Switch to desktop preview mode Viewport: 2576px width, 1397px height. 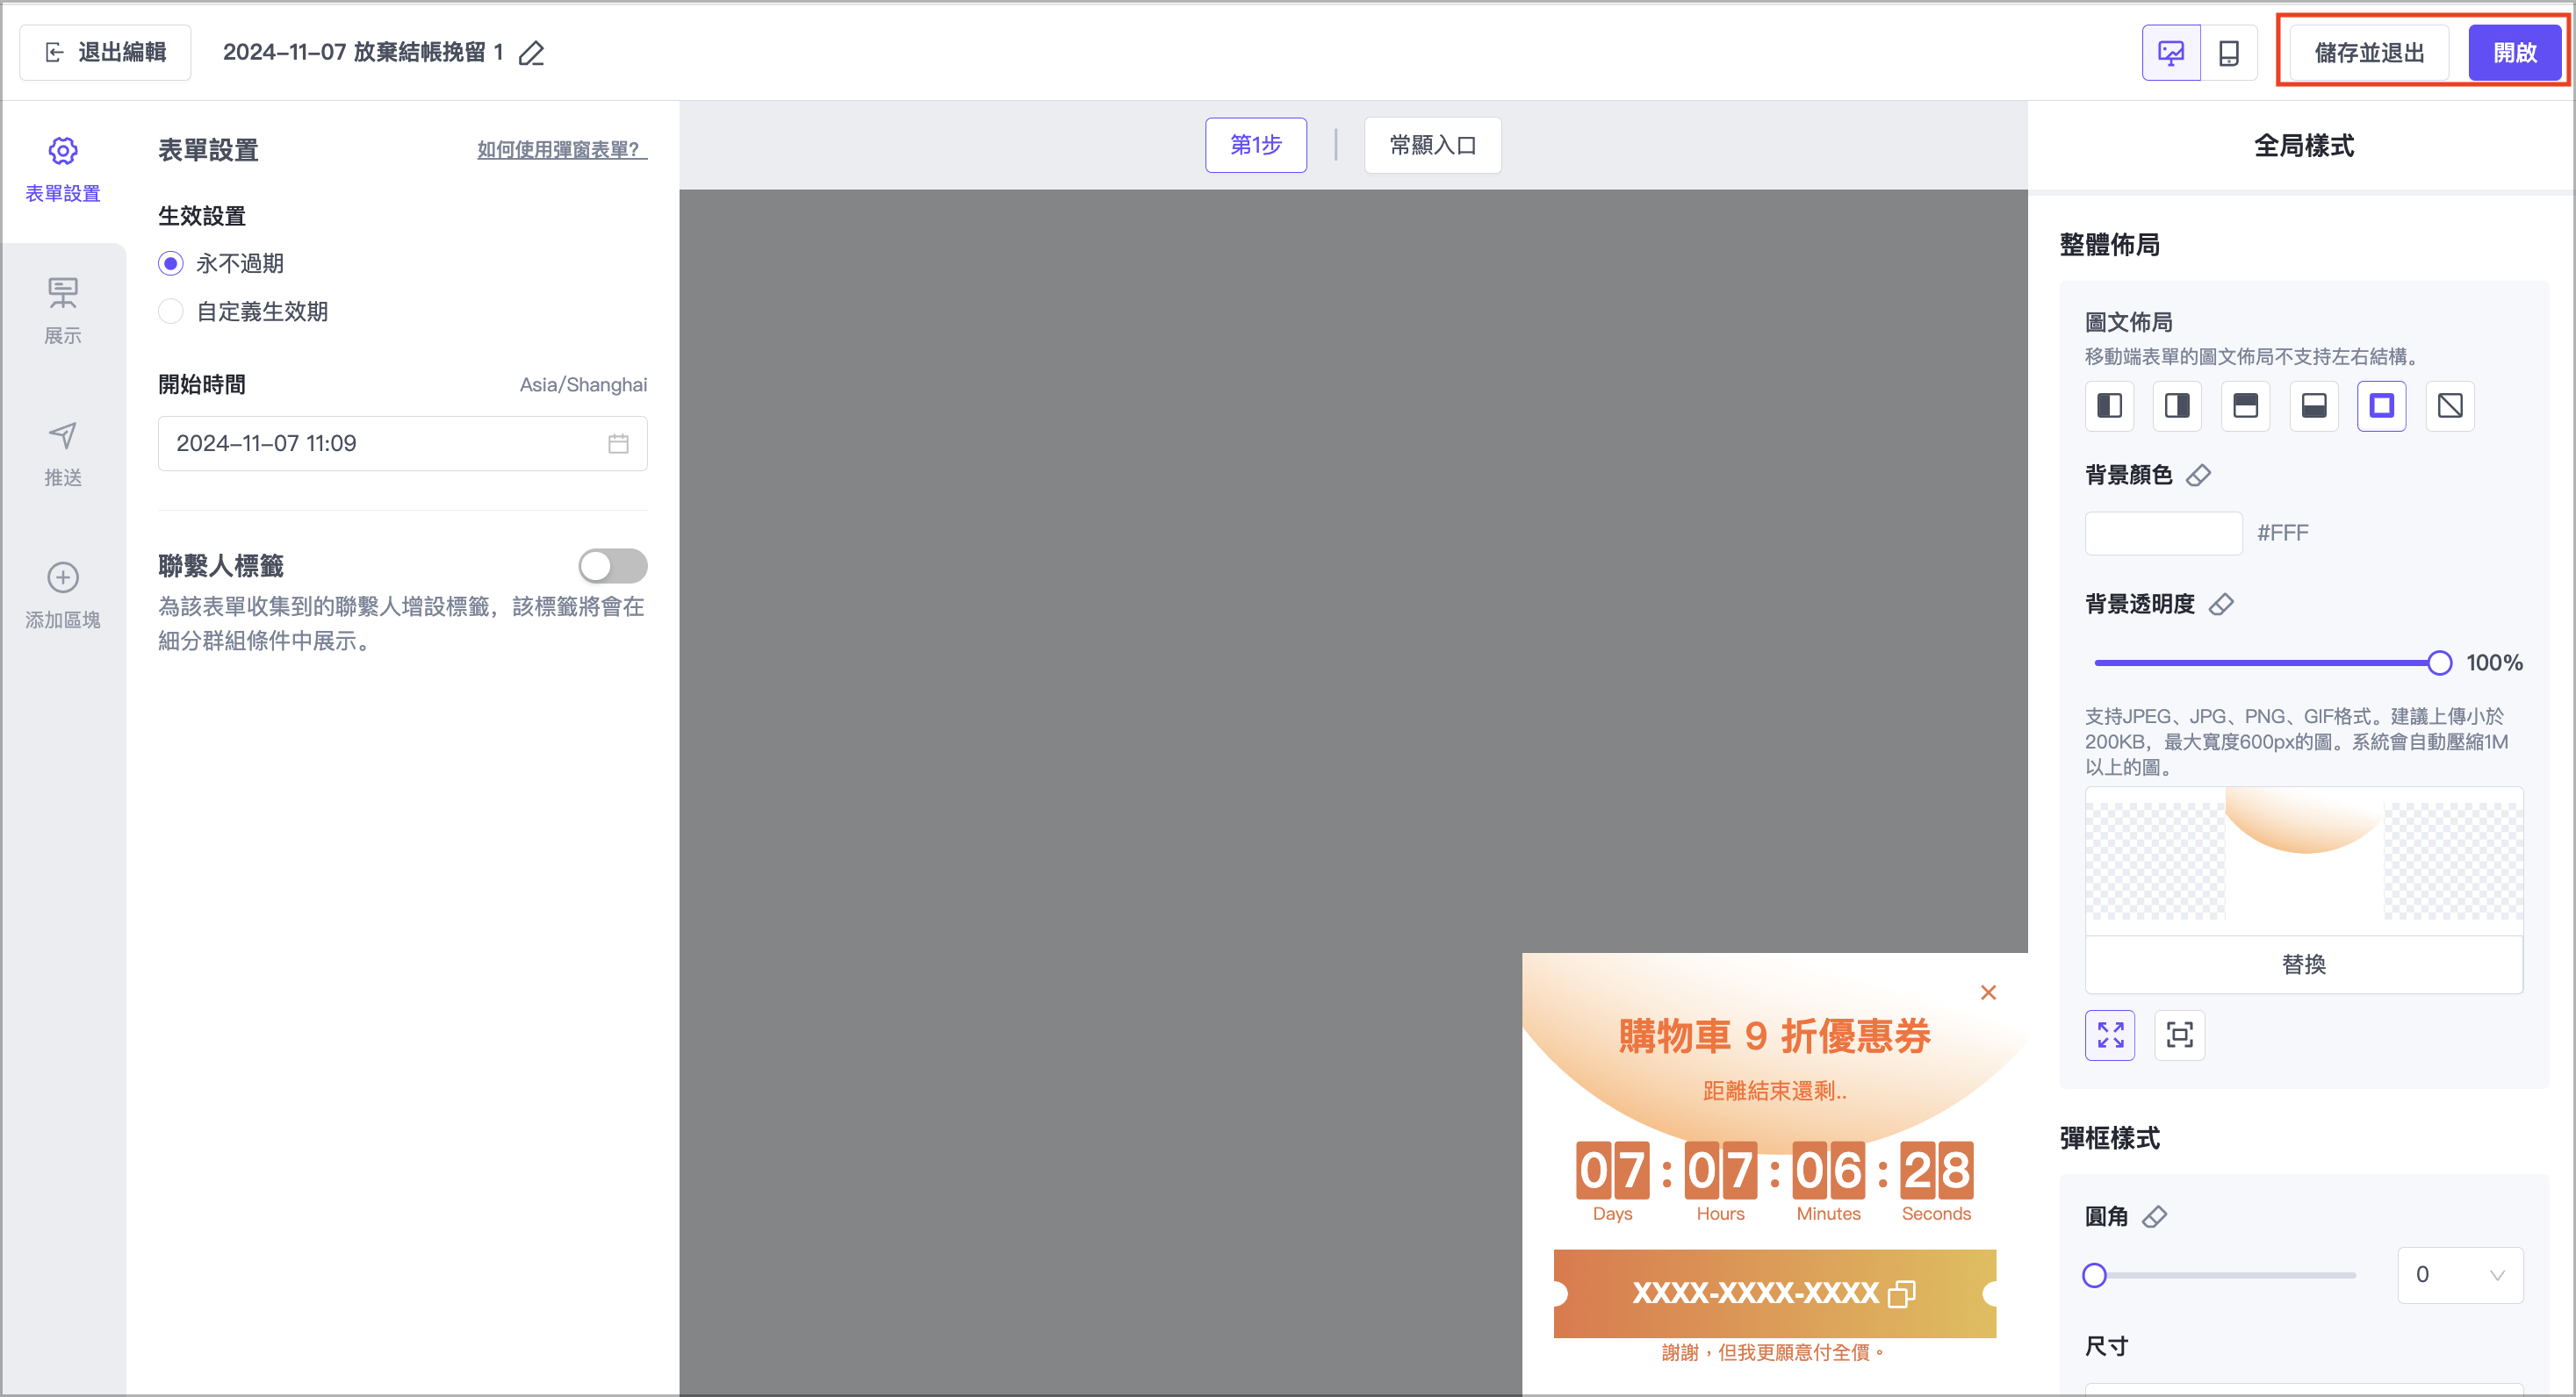point(2170,53)
